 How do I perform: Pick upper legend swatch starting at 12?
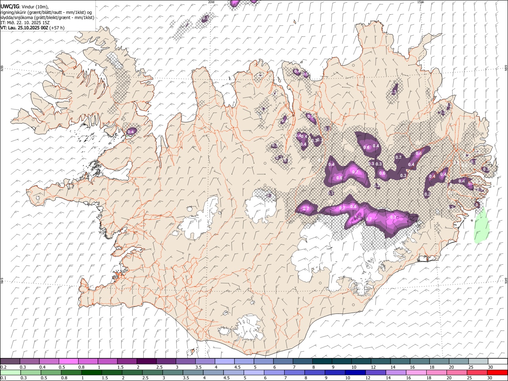coord(381,362)
